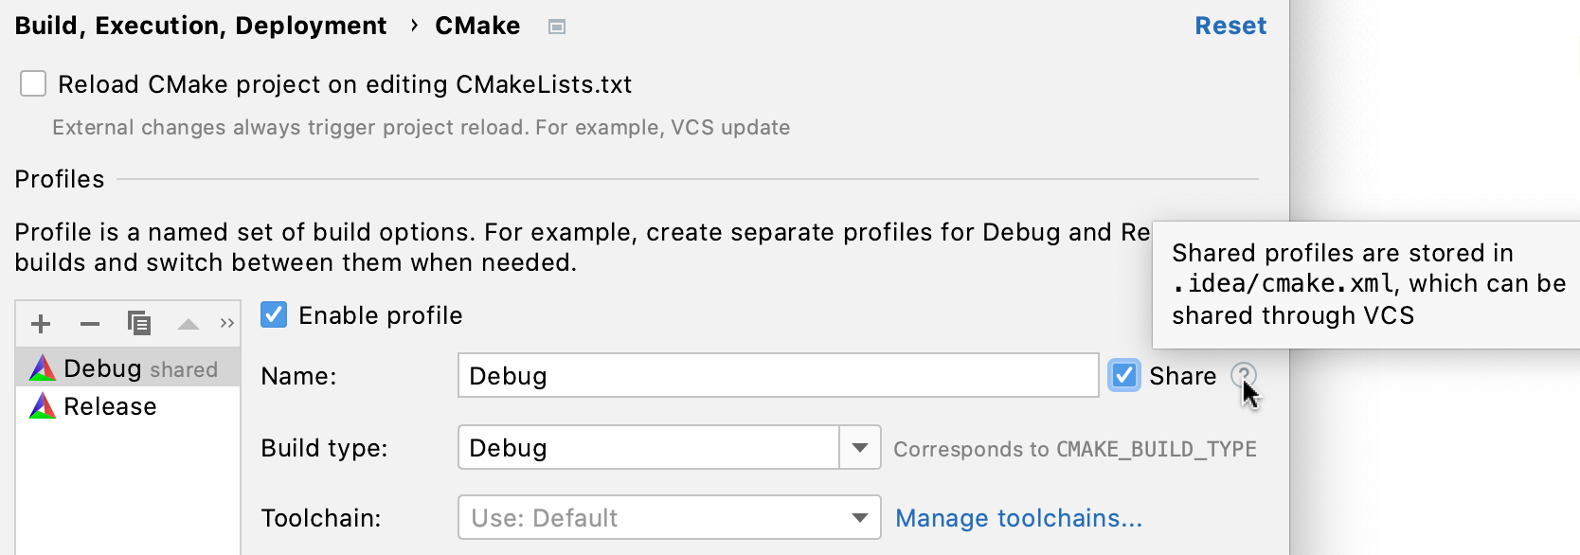This screenshot has height=555, width=1580.
Task: Add a new CMake profile
Action: pyautogui.click(x=40, y=323)
